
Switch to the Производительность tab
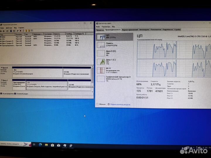[x=113, y=30]
